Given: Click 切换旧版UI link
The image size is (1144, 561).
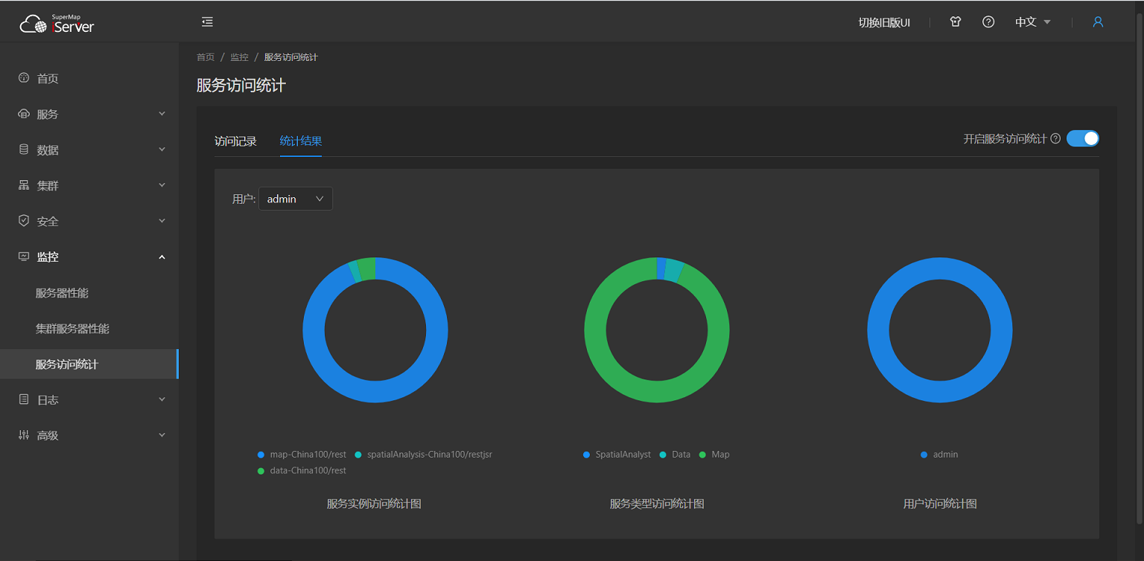Looking at the screenshot, I should pyautogui.click(x=884, y=22).
